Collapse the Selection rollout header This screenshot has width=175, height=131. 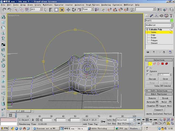point(159,60)
